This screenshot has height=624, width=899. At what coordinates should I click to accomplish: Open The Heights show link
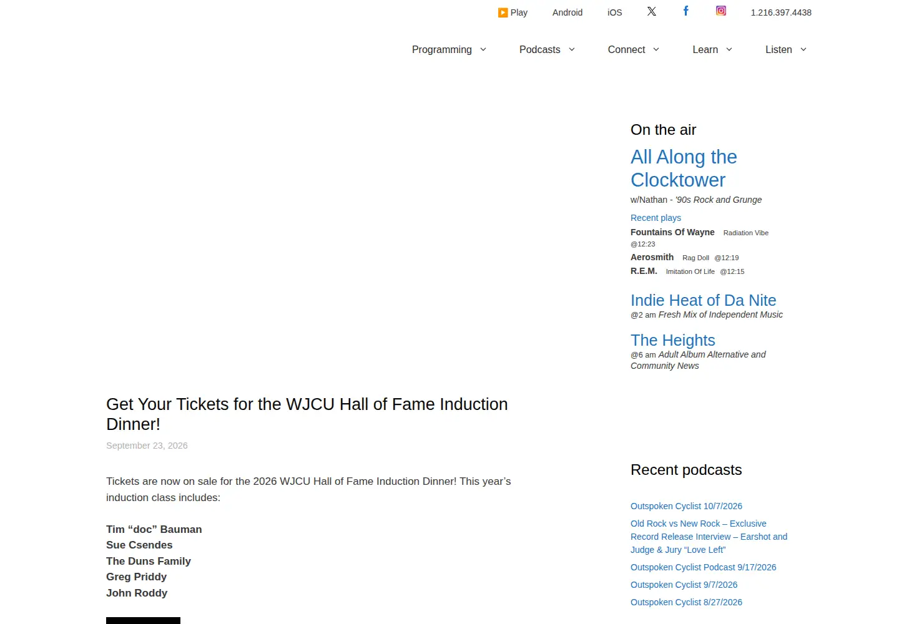point(673,340)
